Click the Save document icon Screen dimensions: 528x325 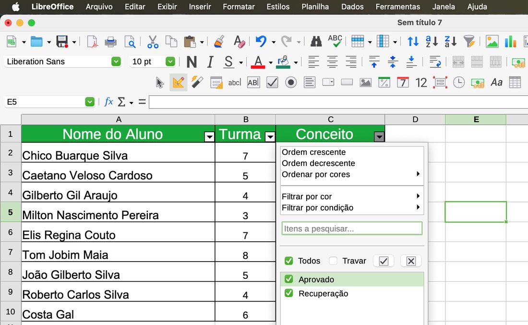pyautogui.click(x=62, y=41)
